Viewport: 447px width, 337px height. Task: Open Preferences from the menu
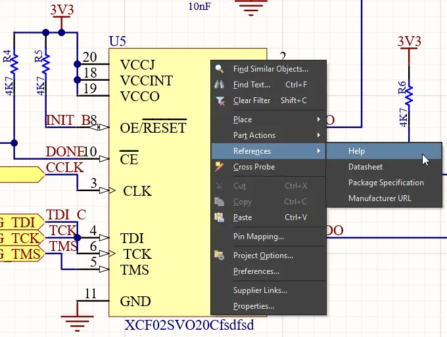tap(269, 271)
